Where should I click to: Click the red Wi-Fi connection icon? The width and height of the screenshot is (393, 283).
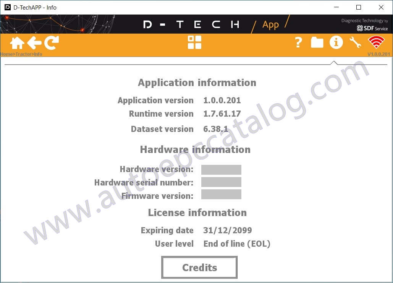coord(376,42)
